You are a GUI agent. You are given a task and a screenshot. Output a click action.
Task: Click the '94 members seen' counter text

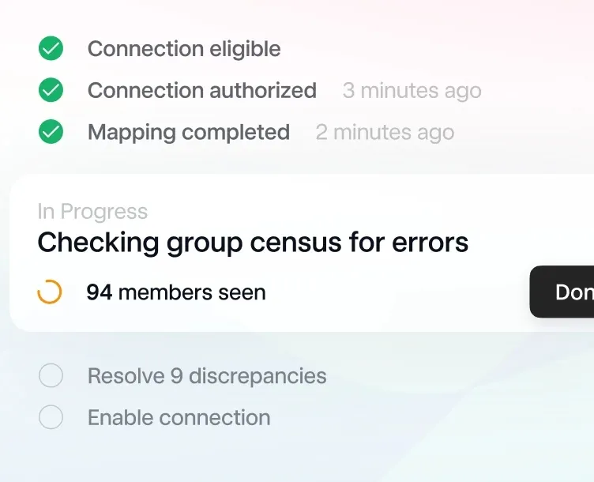[x=175, y=292]
